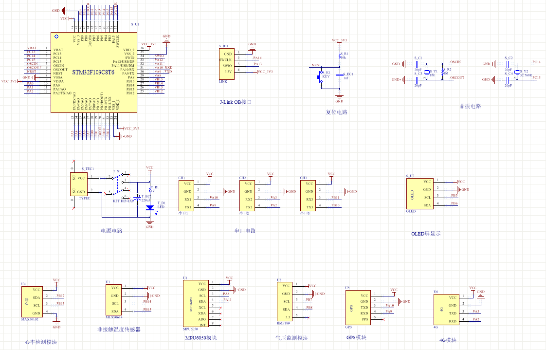
Task: Click the 晶振电路 caption
Action: click(470, 106)
